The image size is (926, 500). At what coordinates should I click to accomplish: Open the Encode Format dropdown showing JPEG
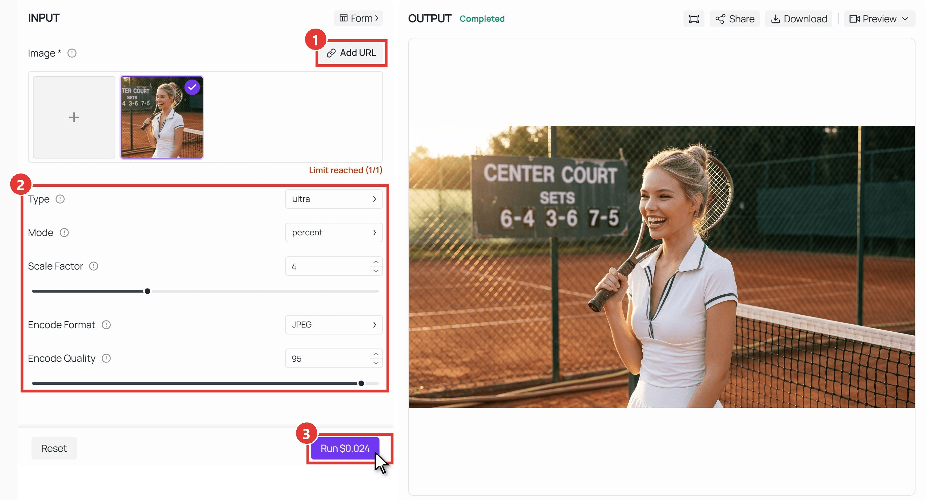click(334, 325)
